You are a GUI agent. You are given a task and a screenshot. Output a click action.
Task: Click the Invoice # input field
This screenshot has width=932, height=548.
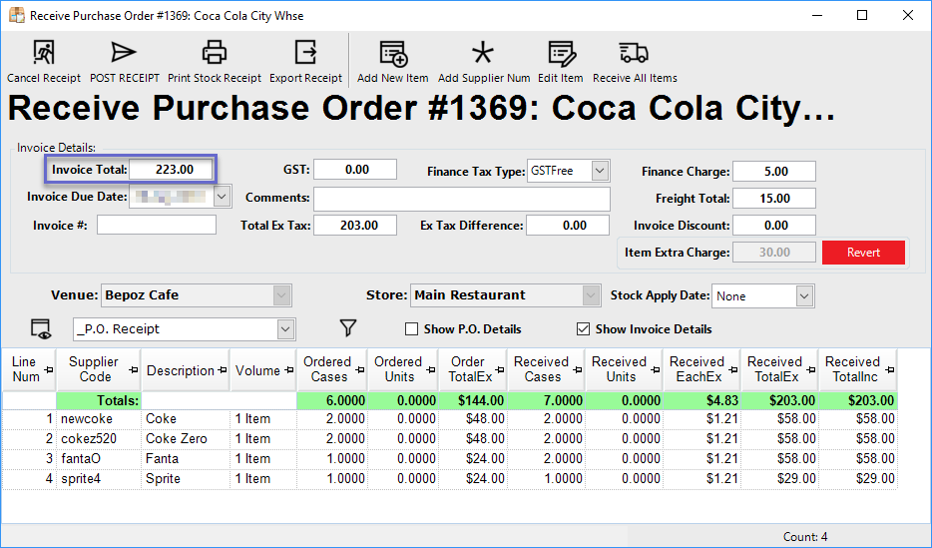(x=157, y=226)
